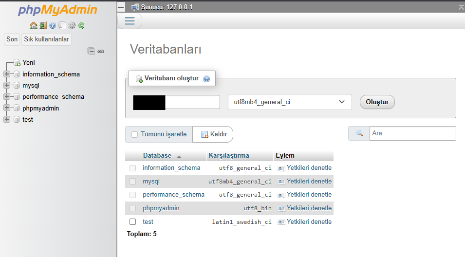Switch to Sık kullanılanlar tab
Image resolution: width=465 pixels, height=257 pixels.
point(46,39)
